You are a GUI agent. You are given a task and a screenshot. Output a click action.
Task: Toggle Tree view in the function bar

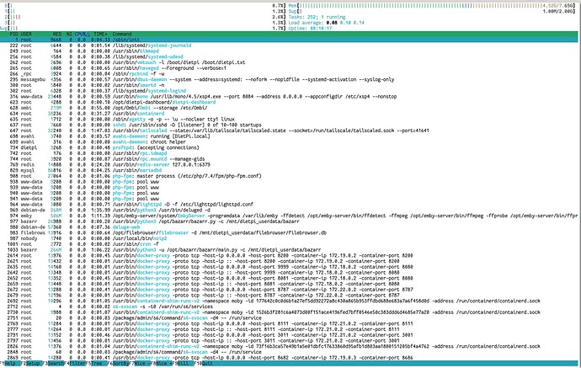click(97, 364)
